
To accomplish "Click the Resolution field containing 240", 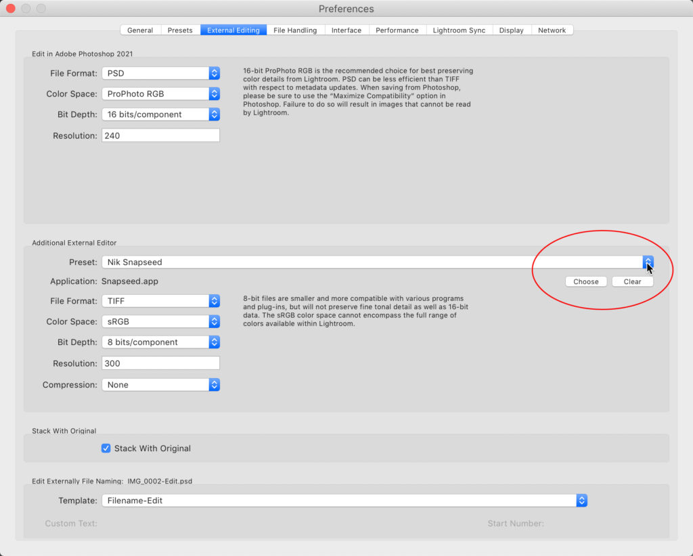I will pyautogui.click(x=160, y=135).
